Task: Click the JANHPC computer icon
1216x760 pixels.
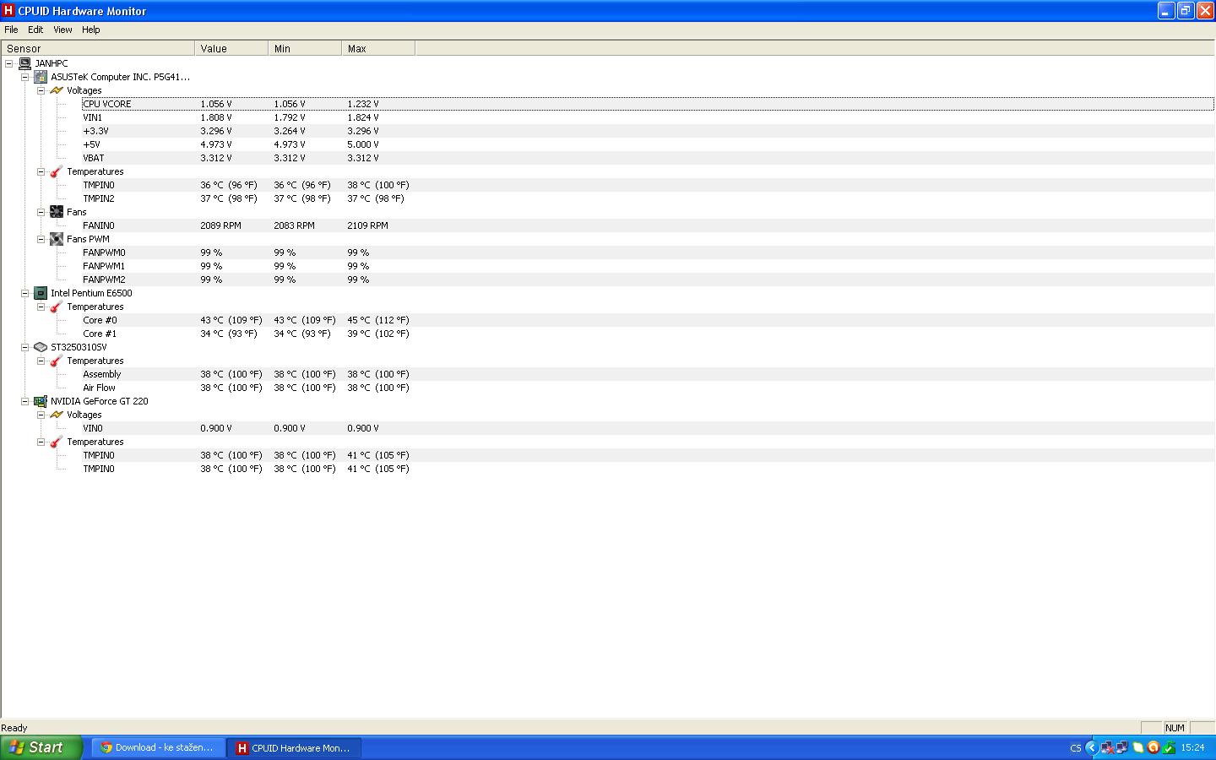Action: [x=24, y=63]
